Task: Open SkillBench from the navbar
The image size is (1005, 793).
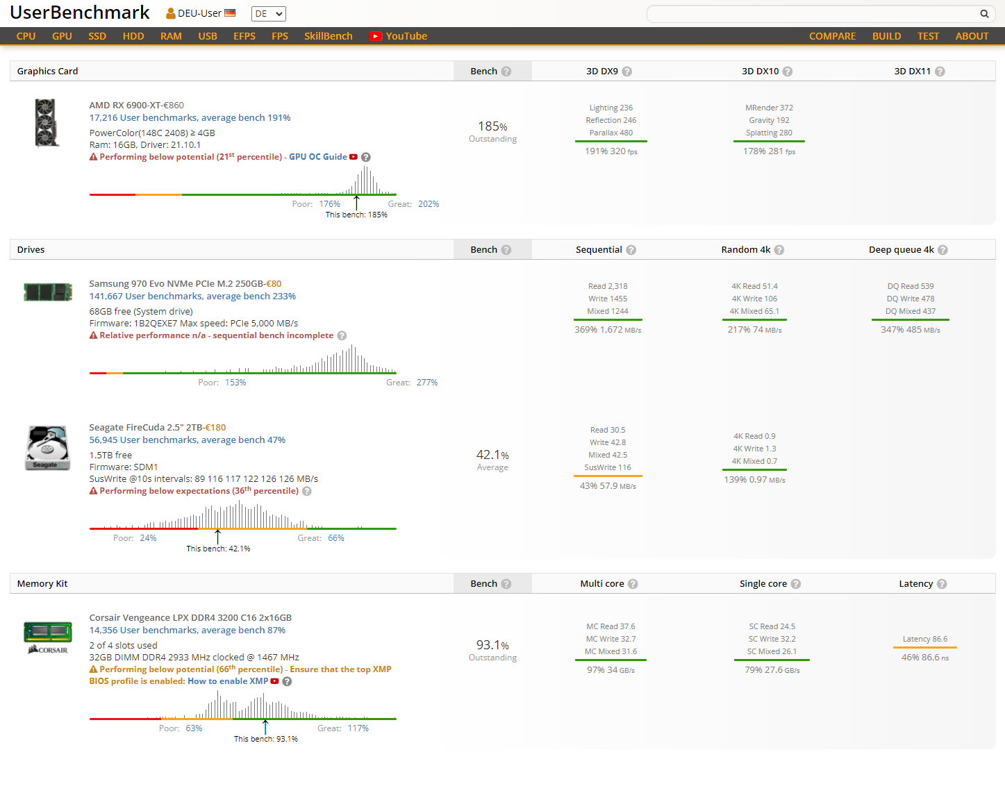Action: tap(329, 36)
